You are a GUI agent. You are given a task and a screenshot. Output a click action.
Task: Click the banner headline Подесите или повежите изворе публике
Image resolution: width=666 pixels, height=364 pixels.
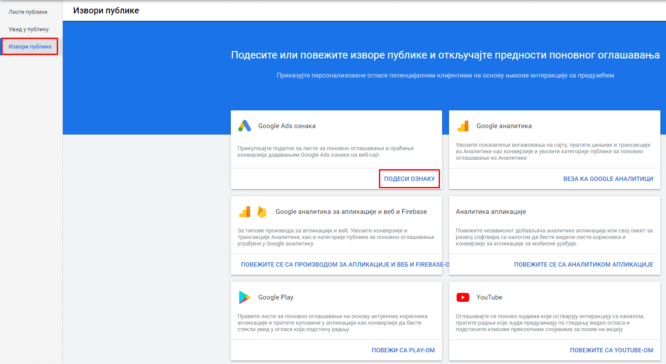coord(445,55)
